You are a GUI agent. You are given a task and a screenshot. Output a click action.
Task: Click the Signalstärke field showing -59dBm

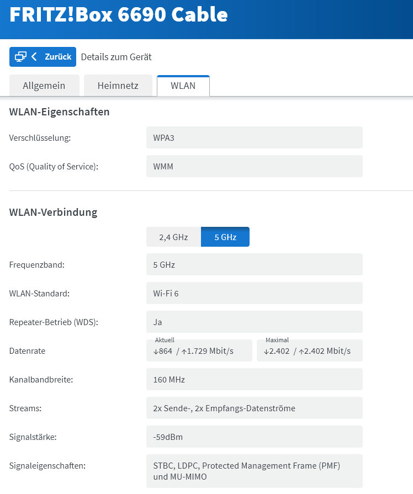pos(254,437)
